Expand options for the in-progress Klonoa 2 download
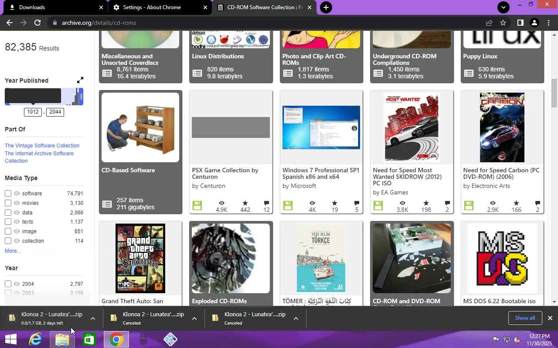Image resolution: width=558 pixels, height=348 pixels. tap(93, 318)
